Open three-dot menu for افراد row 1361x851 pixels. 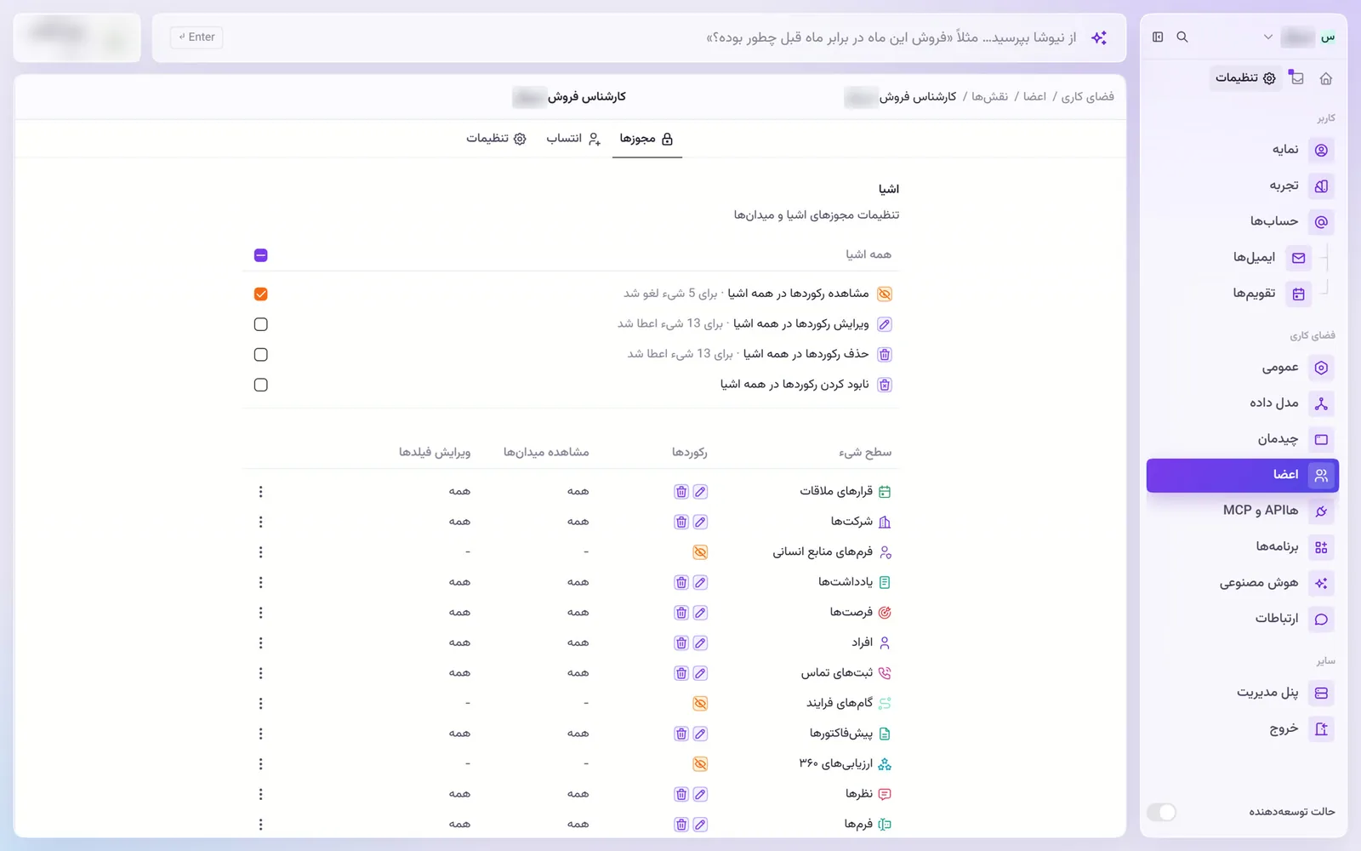pos(261,643)
